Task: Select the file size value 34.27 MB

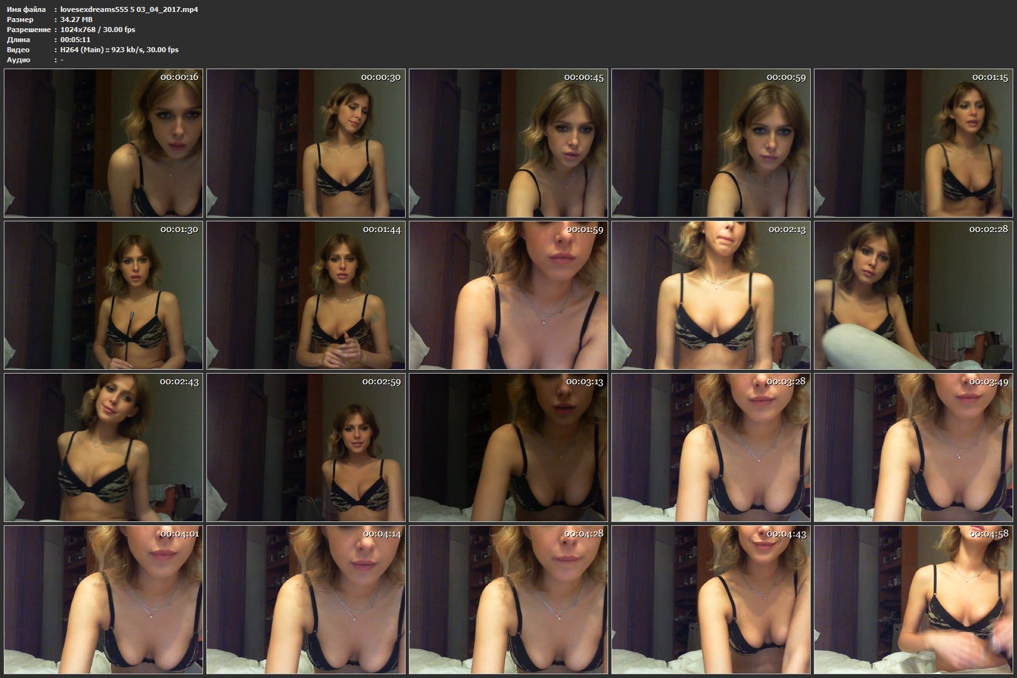Action: click(76, 19)
